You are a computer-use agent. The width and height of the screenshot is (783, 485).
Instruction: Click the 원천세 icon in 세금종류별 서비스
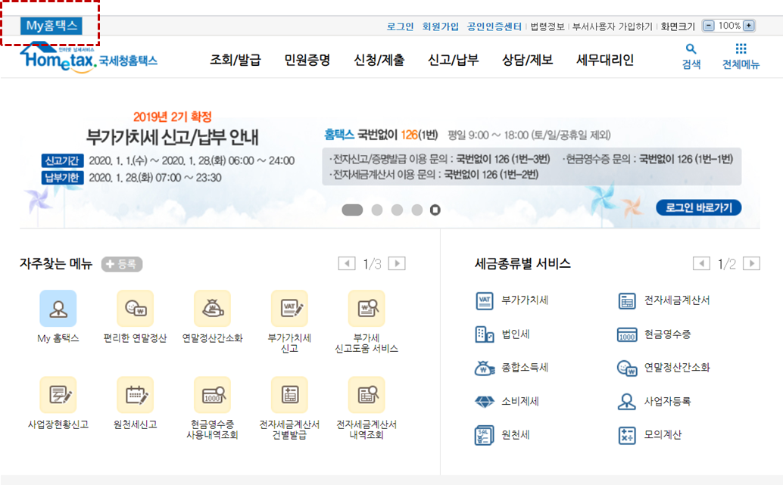485,435
